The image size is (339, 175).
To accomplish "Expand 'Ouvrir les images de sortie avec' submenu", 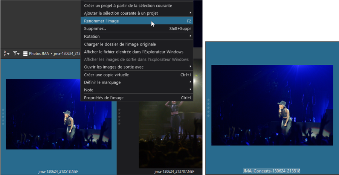I will point(137,67).
